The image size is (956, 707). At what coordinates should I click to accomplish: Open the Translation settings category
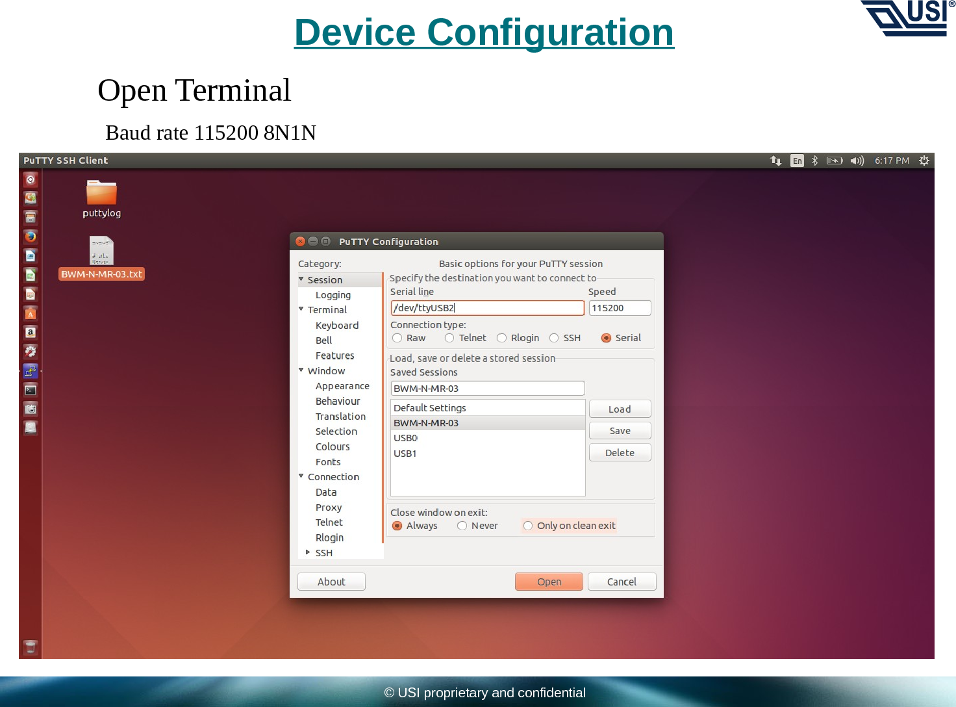[x=340, y=417]
